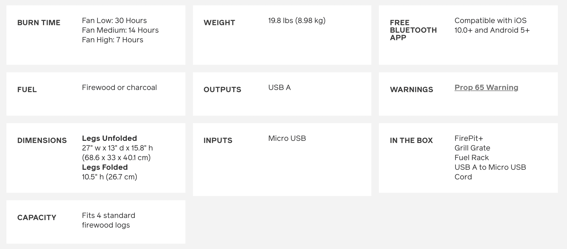
Task: Click the Legs Folded subheading
Action: coord(105,167)
